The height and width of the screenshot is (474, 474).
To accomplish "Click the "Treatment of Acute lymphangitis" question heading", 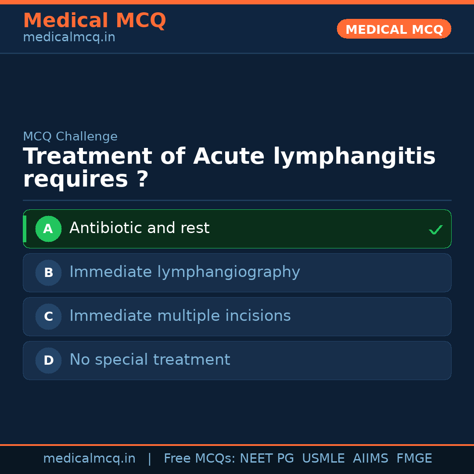I will (x=229, y=157).
